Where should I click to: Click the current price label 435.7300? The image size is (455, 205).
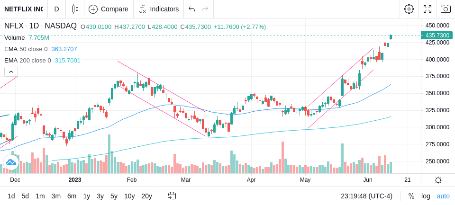[x=437, y=36]
